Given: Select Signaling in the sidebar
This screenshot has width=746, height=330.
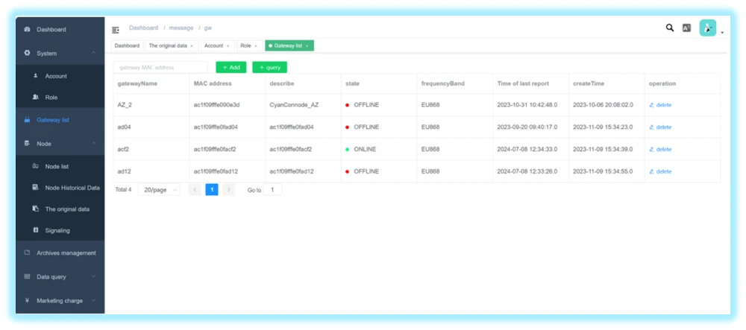Looking at the screenshot, I should (x=57, y=230).
